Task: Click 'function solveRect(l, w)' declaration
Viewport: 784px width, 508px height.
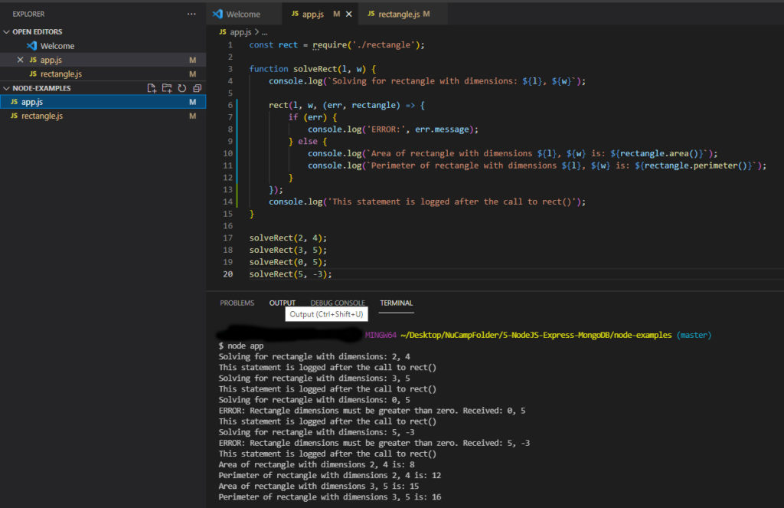Action: point(312,68)
